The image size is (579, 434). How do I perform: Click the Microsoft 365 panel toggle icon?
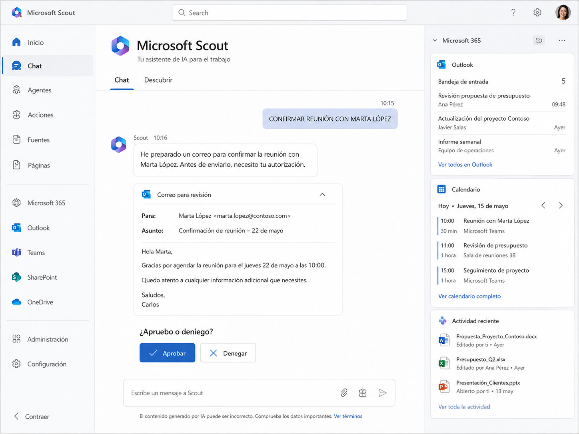pyautogui.click(x=539, y=40)
